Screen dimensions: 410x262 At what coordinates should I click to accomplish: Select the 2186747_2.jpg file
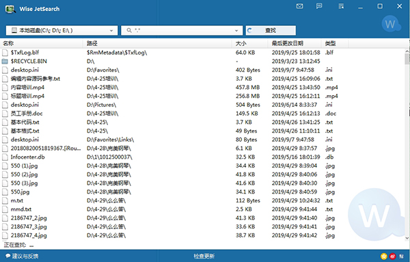point(202,218)
